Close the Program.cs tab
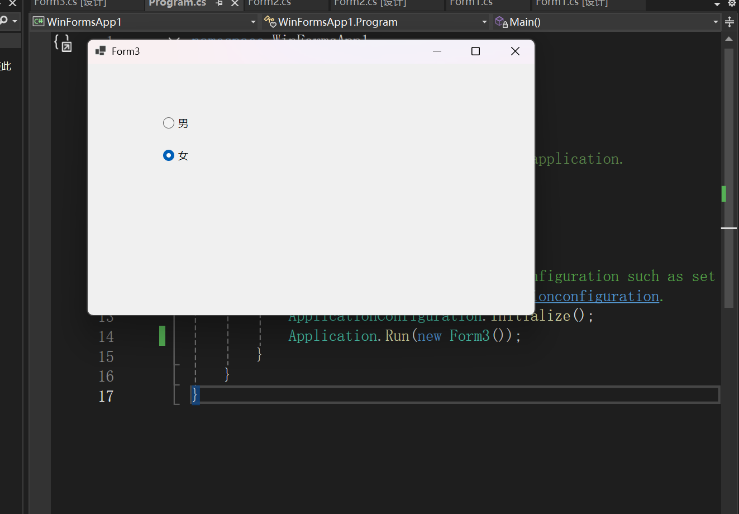 point(235,3)
